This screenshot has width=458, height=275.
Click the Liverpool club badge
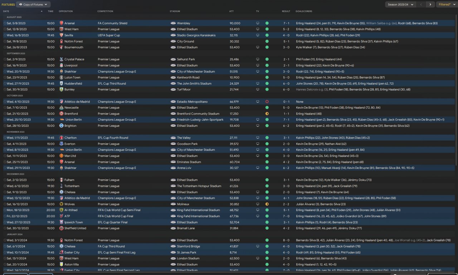click(x=61, y=66)
